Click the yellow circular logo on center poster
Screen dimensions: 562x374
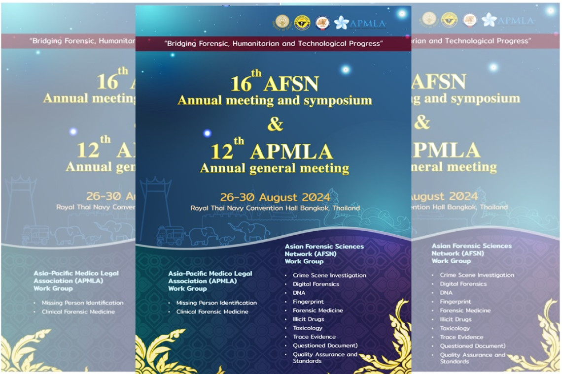click(x=302, y=22)
